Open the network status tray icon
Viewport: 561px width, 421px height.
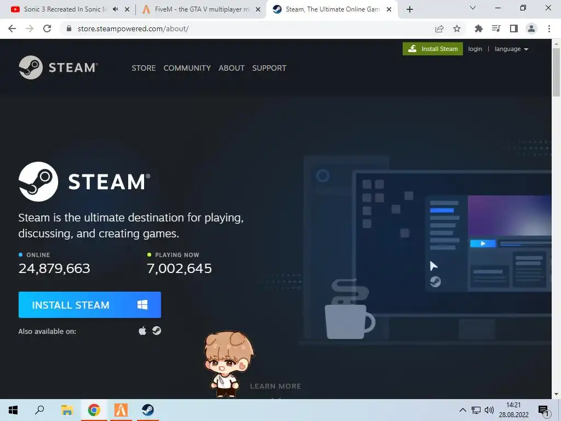[x=476, y=410]
